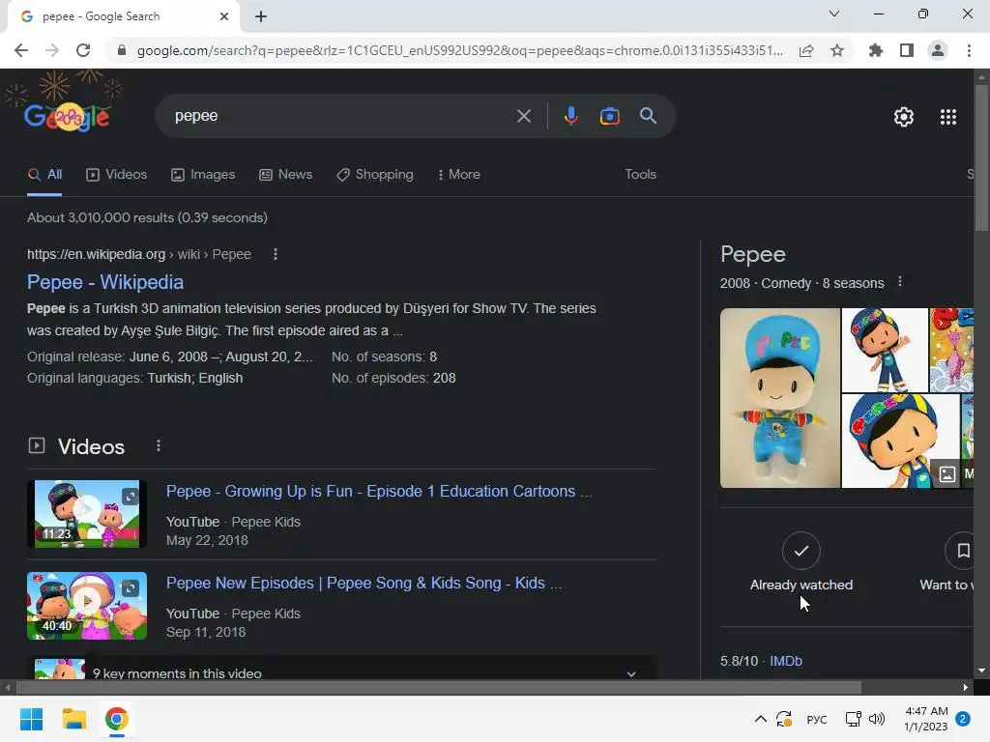Open Pepee knowledge panel three-dot menu
This screenshot has width=990, height=742.
900,282
